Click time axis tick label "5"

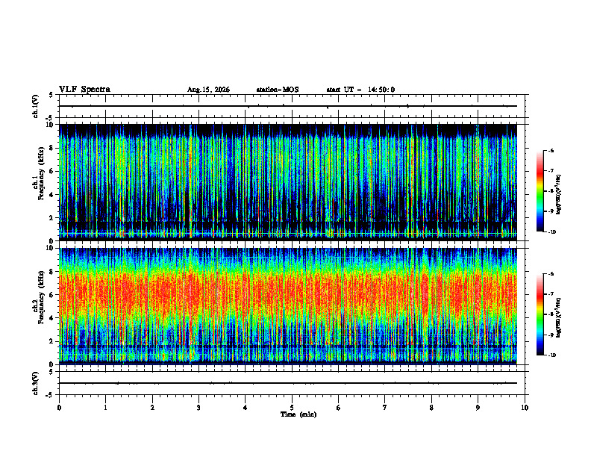292,408
